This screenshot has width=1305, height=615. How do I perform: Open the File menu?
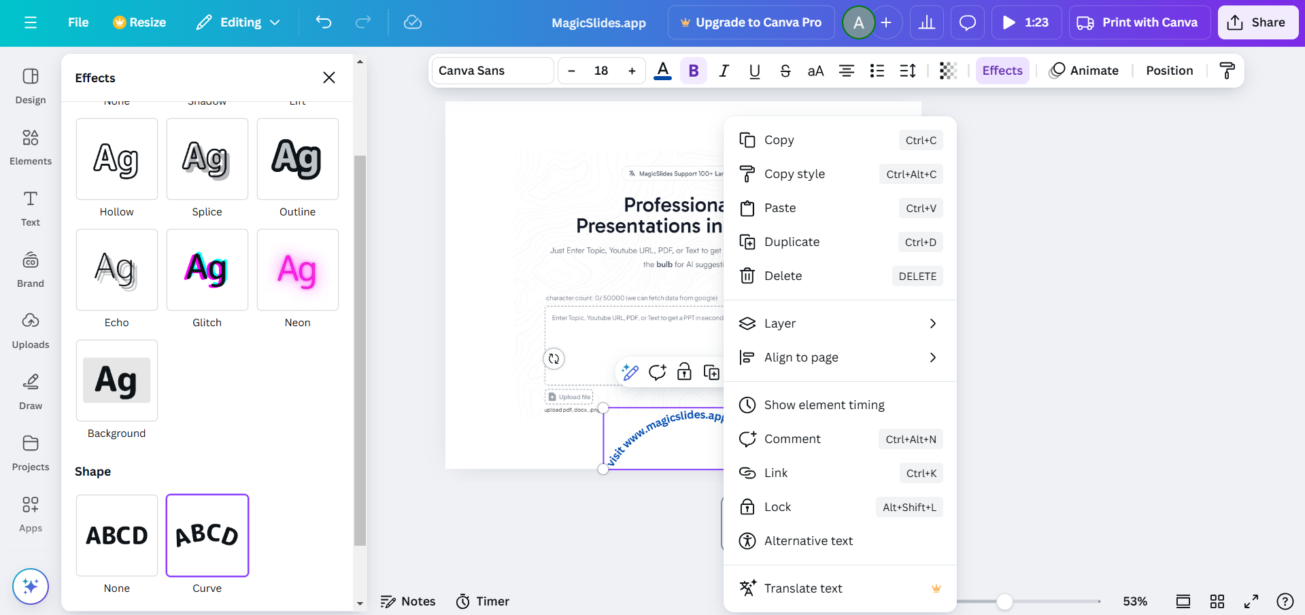tap(78, 22)
